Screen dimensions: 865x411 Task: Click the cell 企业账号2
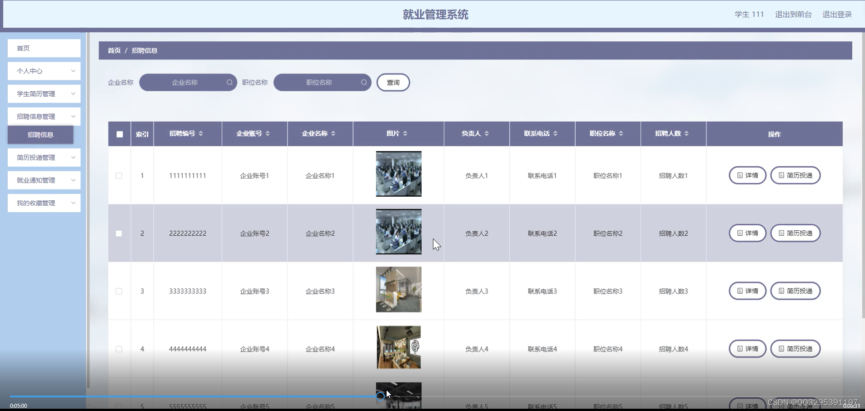click(254, 233)
